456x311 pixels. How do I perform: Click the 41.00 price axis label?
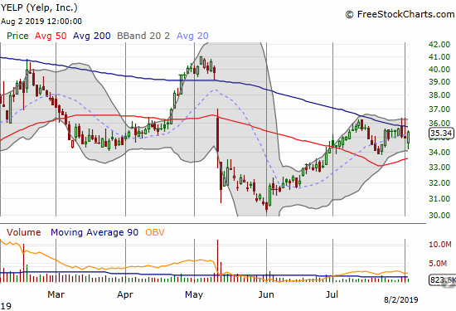click(439, 56)
